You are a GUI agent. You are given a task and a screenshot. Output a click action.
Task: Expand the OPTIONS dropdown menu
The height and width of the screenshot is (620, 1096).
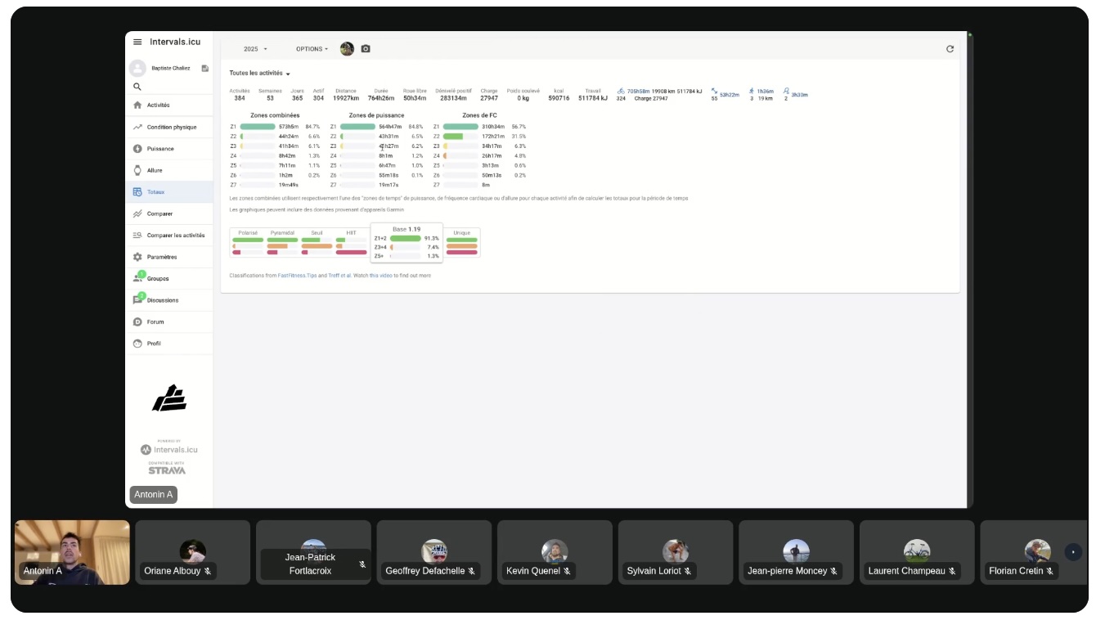pyautogui.click(x=312, y=49)
